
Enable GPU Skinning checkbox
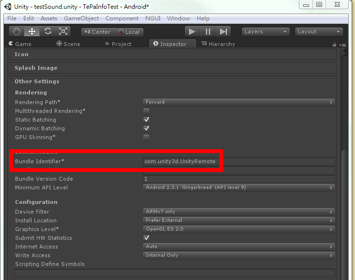(146, 138)
